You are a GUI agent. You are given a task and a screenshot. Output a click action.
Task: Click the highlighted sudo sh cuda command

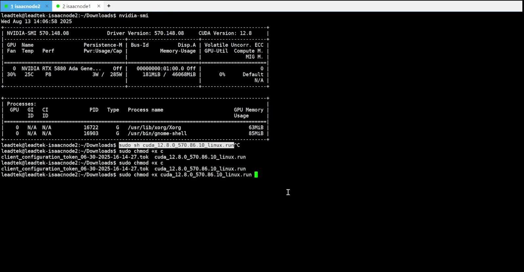[176, 145]
